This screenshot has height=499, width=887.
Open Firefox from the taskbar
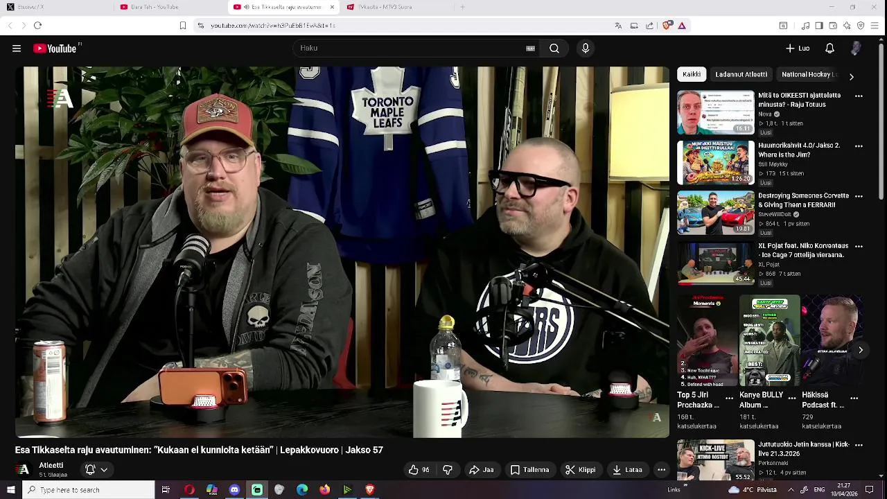pyautogui.click(x=324, y=490)
